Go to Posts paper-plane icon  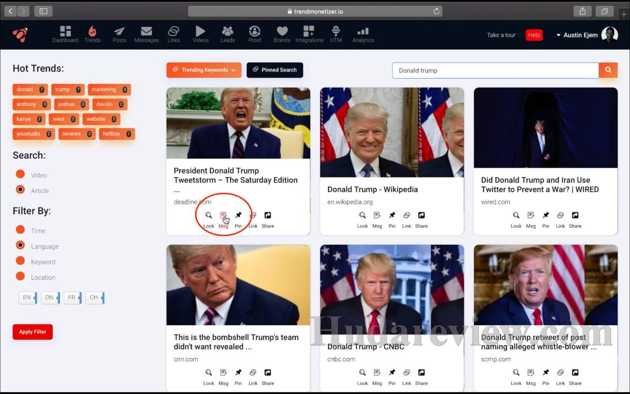tap(119, 31)
